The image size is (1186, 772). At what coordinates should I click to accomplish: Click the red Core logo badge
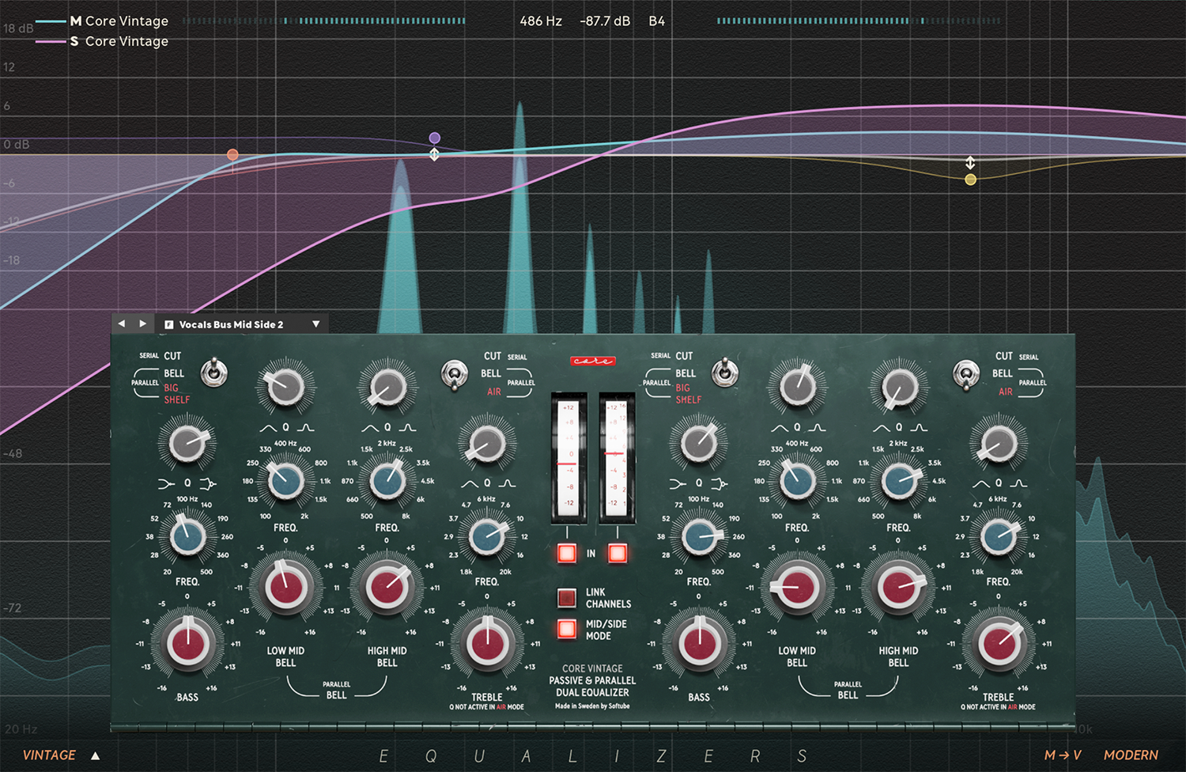tap(592, 361)
